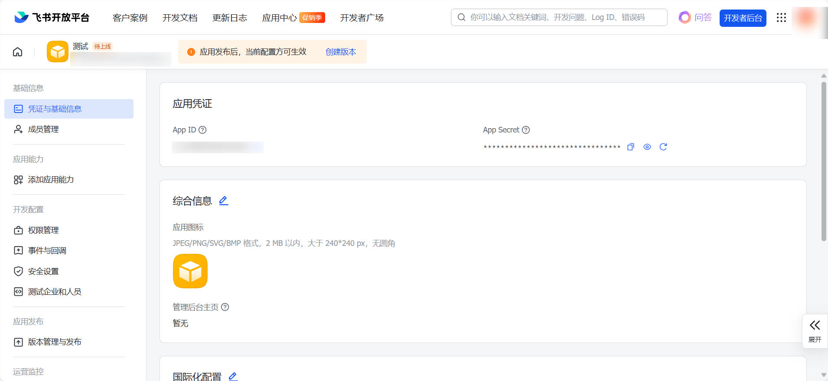Click the 添加应用能力 grid-plus icon

click(18, 180)
